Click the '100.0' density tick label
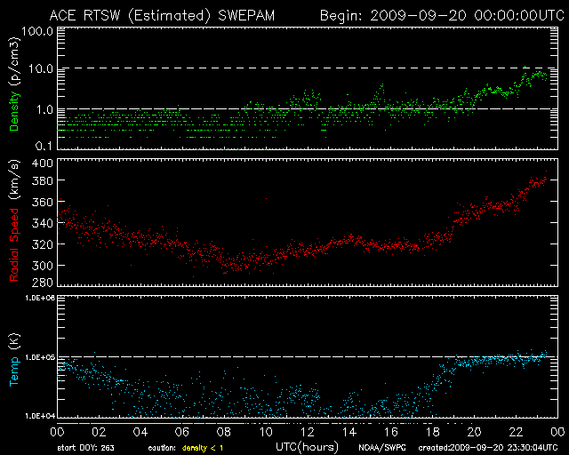This screenshot has height=455, width=569. coord(37,32)
